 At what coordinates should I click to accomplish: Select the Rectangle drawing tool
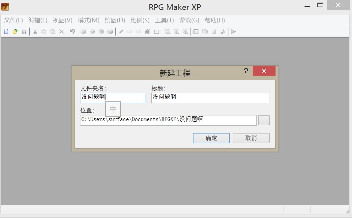tap(130, 32)
